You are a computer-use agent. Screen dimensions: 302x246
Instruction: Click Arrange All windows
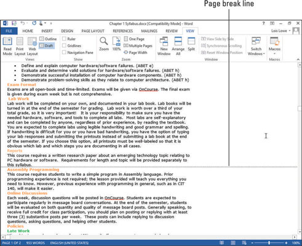(x=178, y=46)
